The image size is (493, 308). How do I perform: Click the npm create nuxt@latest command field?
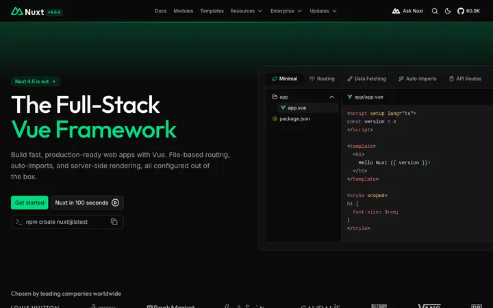67,222
